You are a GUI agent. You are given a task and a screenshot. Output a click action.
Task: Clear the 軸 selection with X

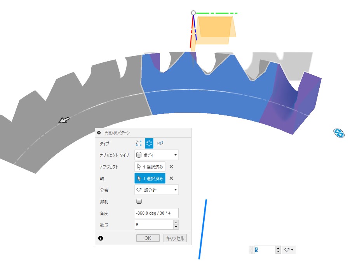[171, 179]
